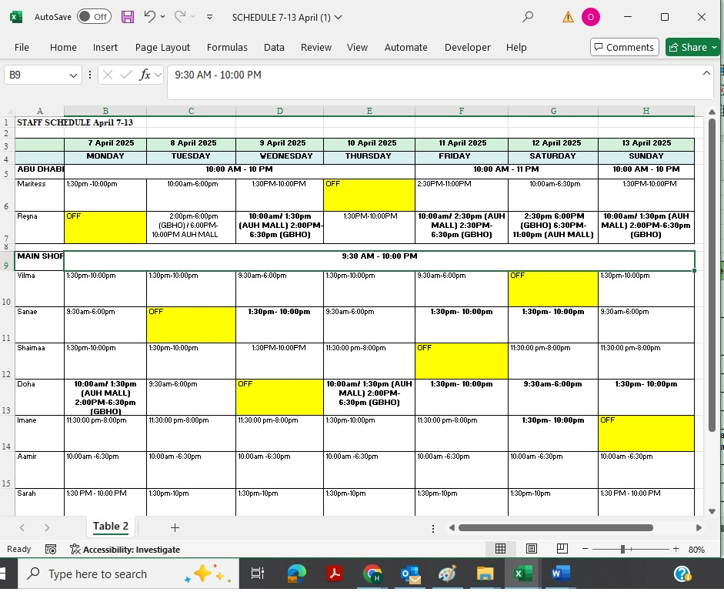Image resolution: width=724 pixels, height=592 pixels.
Task: Open the file name dropdown chevron
Action: (x=339, y=17)
